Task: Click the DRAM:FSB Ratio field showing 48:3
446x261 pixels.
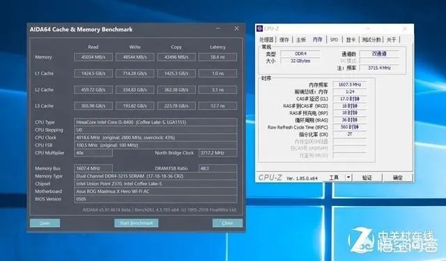Action: (217, 168)
